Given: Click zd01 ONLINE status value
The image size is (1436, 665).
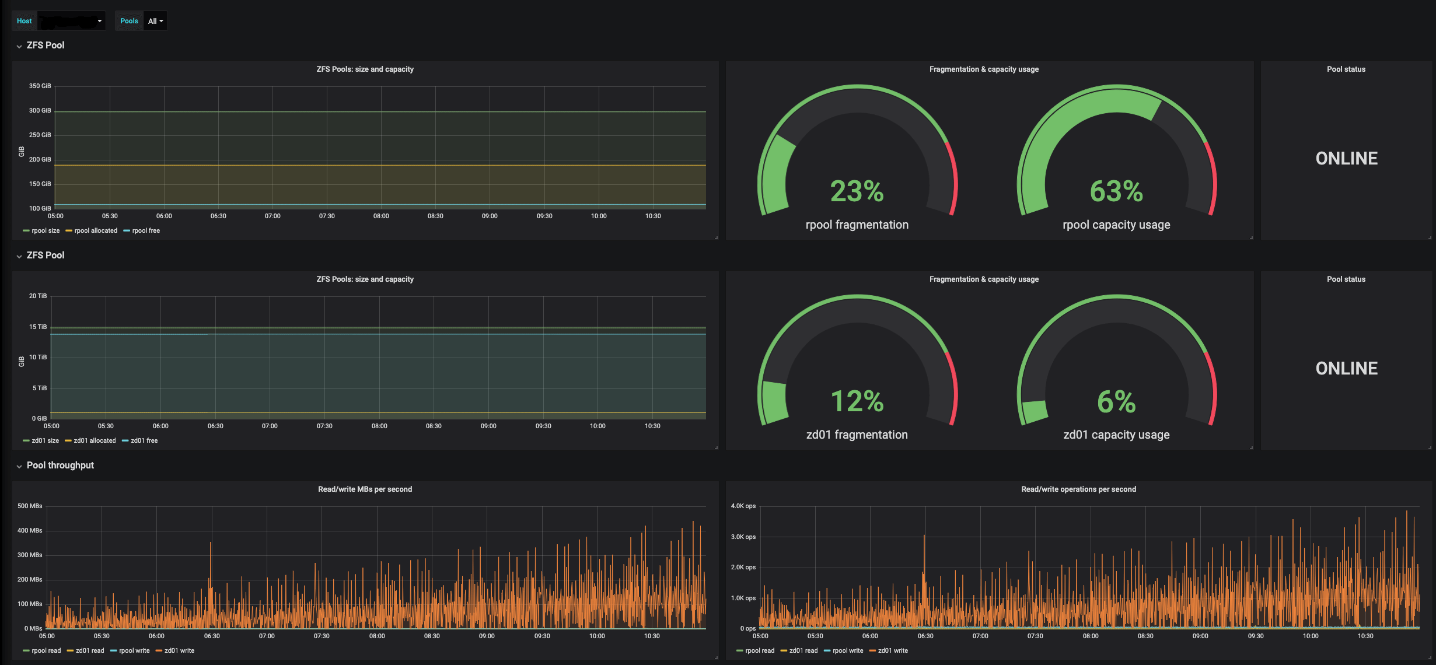Looking at the screenshot, I should pos(1346,369).
